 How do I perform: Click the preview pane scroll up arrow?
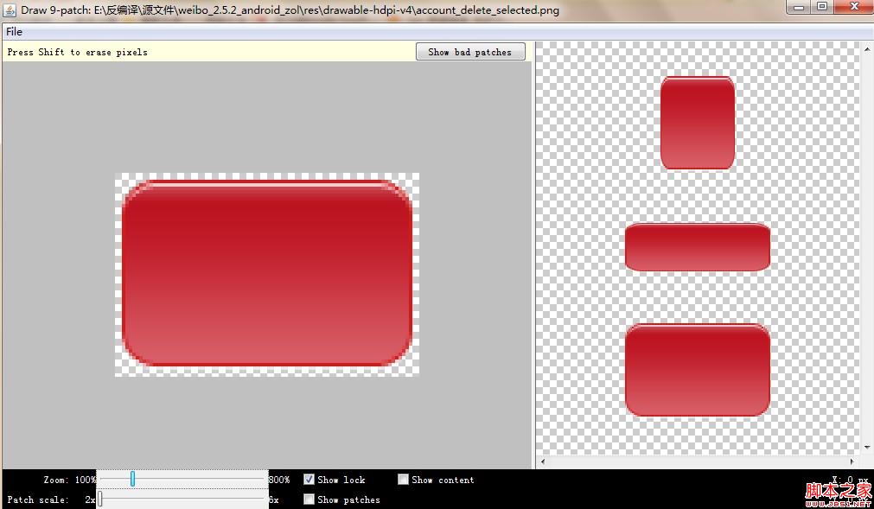pos(867,48)
